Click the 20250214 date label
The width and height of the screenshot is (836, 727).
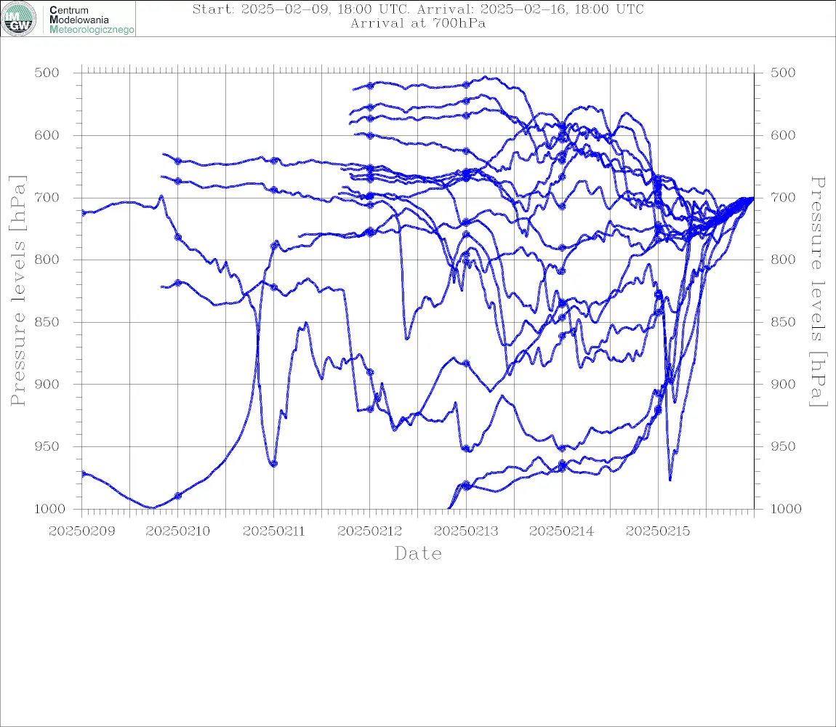pos(562,531)
